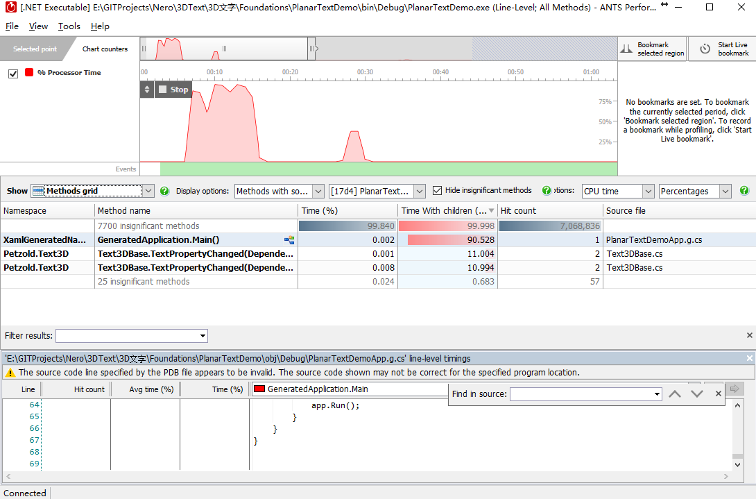Open the Tools menu
Viewport: 756px width, 499px height.
tap(69, 26)
